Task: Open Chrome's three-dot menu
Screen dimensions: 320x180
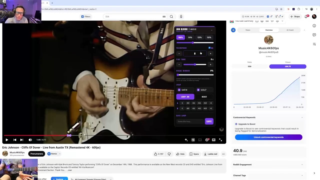Action: click(316, 9)
